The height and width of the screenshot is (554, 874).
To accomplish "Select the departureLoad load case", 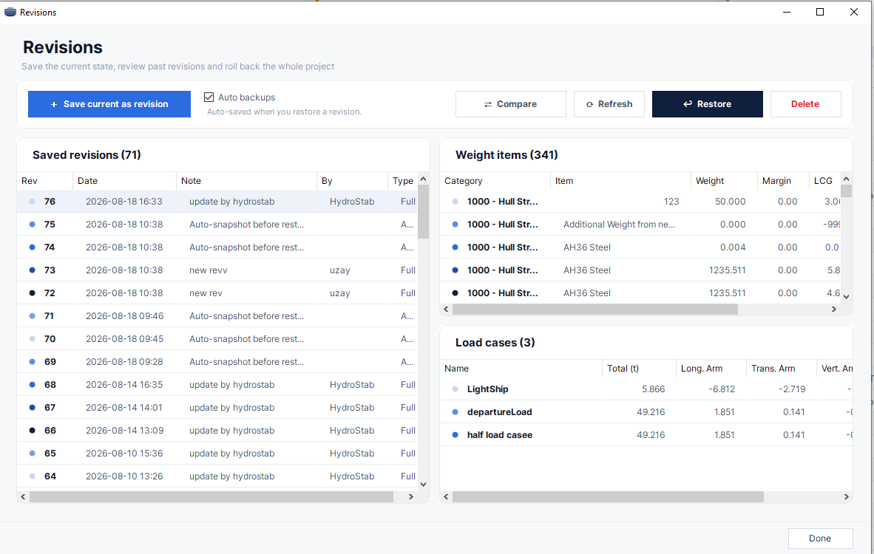I will click(x=646, y=412).
